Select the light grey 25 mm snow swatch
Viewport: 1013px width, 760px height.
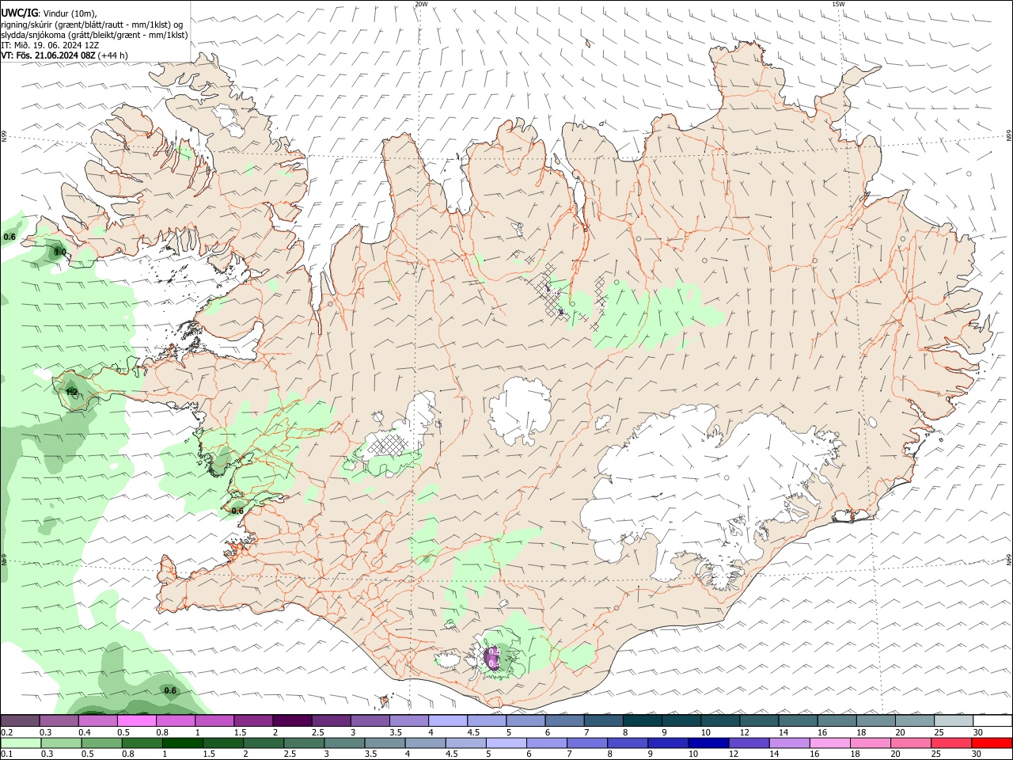[x=954, y=720]
